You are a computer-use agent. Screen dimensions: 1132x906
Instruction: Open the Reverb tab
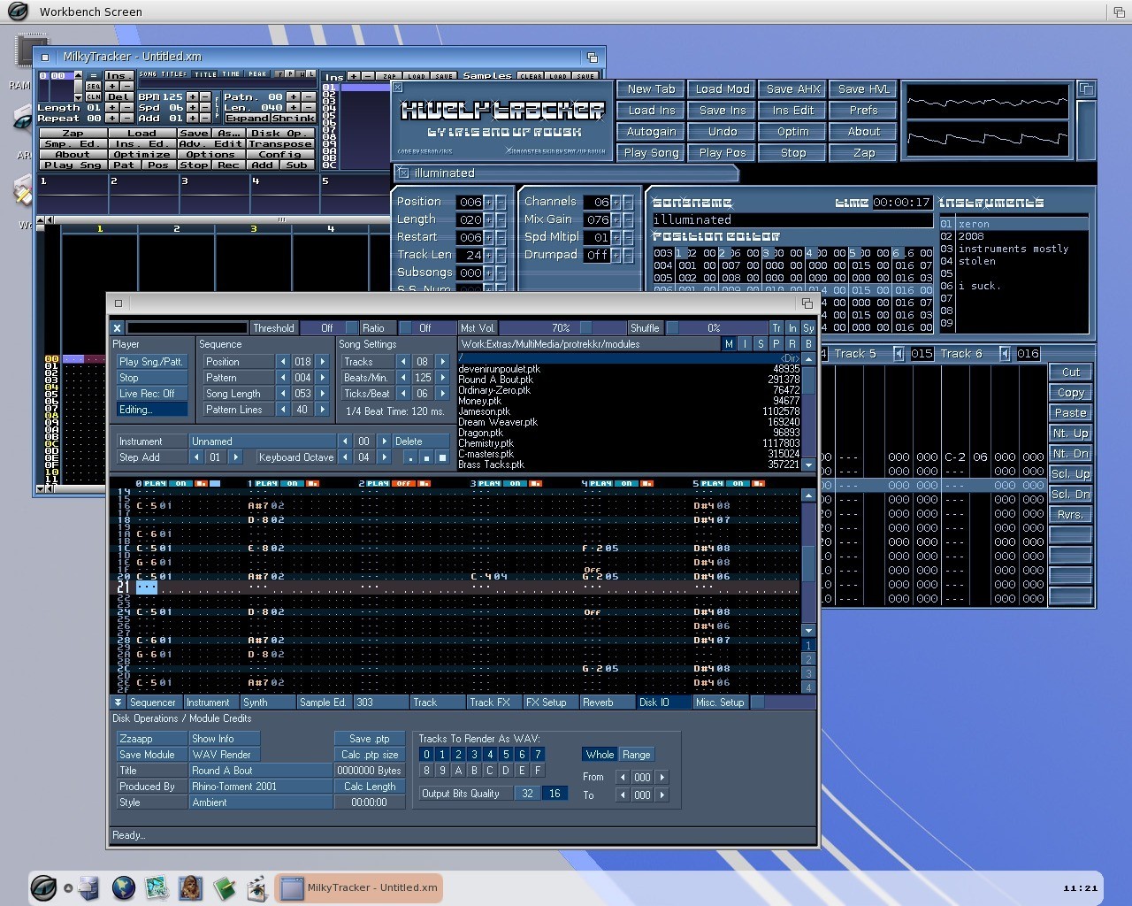(607, 703)
